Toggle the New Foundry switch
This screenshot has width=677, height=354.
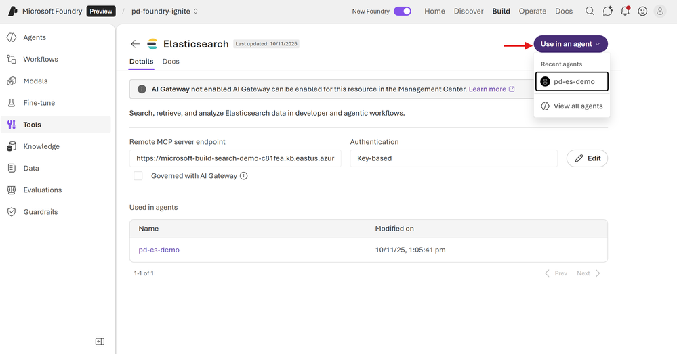pyautogui.click(x=403, y=12)
